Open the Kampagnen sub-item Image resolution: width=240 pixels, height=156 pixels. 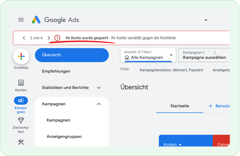58,120
